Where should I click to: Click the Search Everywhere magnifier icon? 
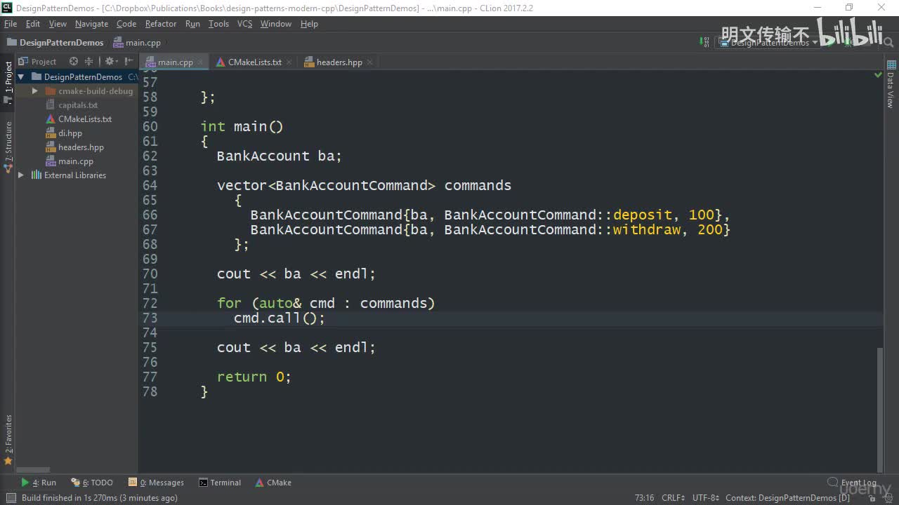pos(888,43)
